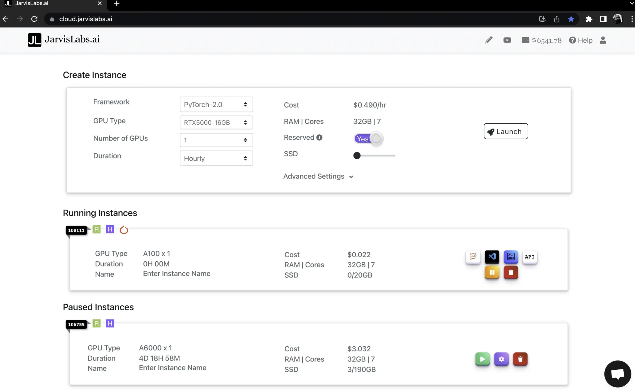Viewport: 635px width, 390px height.
Task: Delete the running instance 108111
Action: pyautogui.click(x=510, y=272)
